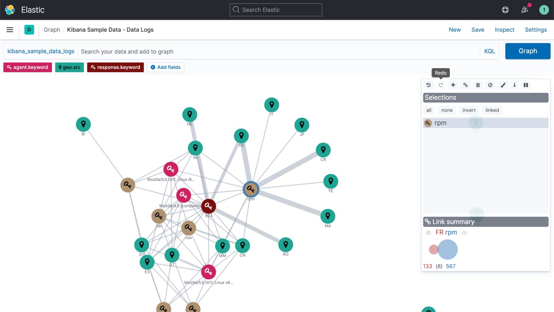Screen dimensions: 554x312
Task: Click the plus icon to expand selection
Action: pos(453,85)
